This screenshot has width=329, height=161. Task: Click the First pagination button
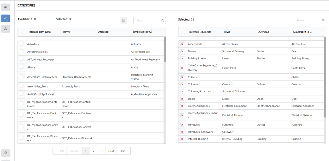tap(61, 151)
